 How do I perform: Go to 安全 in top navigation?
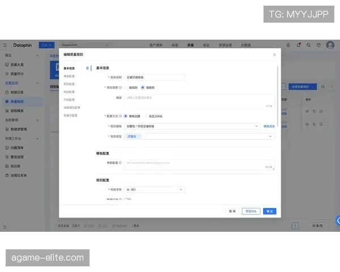tap(206, 45)
